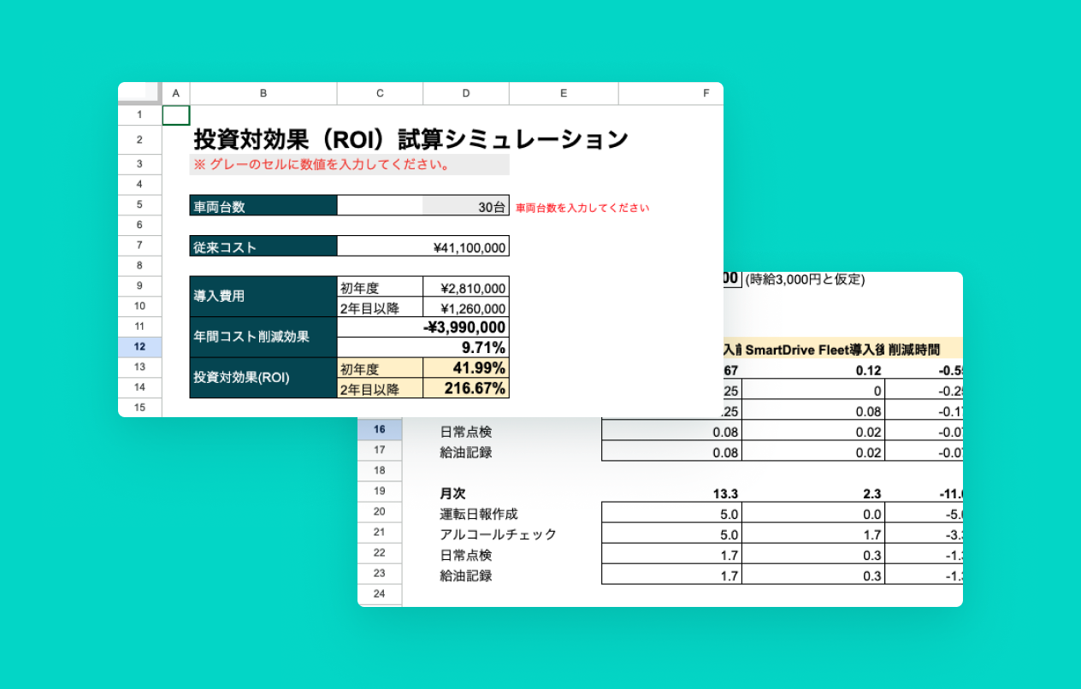Select row 24 header in back spreadsheet
This screenshot has width=1081, height=689.
click(x=380, y=593)
